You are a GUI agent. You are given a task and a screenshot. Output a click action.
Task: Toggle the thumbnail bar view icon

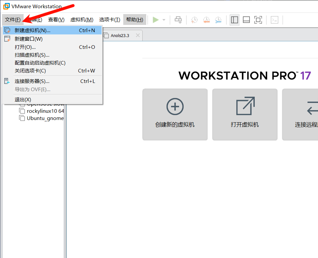pyautogui.click(x=246, y=20)
